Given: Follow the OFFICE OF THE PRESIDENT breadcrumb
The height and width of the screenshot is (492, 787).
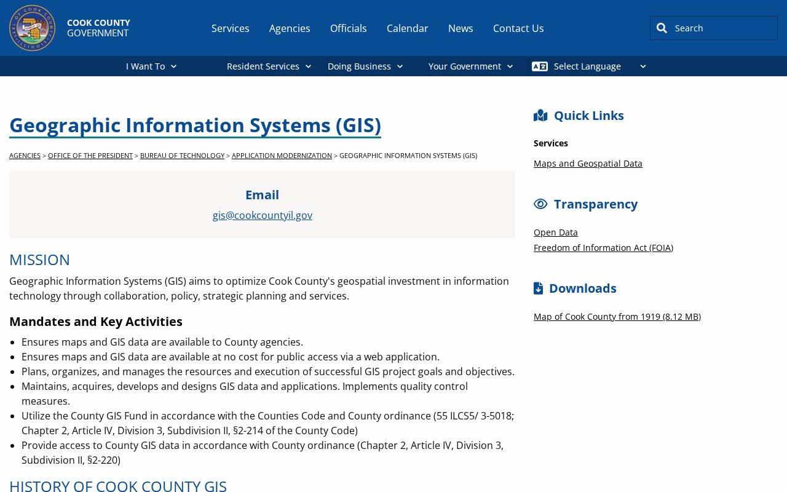Looking at the screenshot, I should (90, 156).
